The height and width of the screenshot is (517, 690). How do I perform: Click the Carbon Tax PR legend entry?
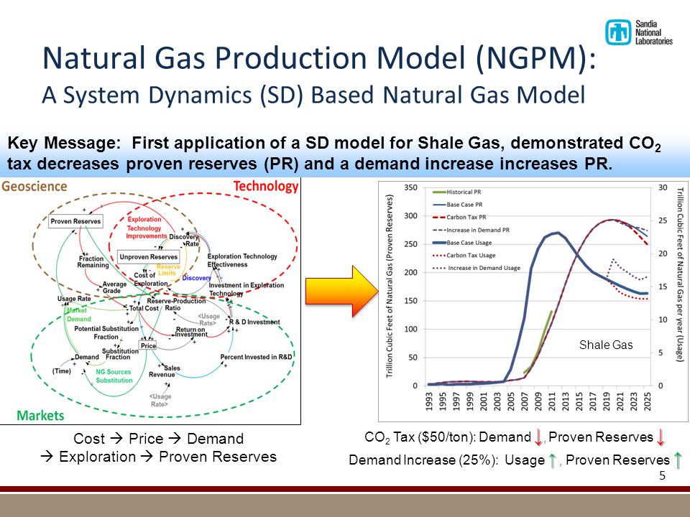(460, 217)
